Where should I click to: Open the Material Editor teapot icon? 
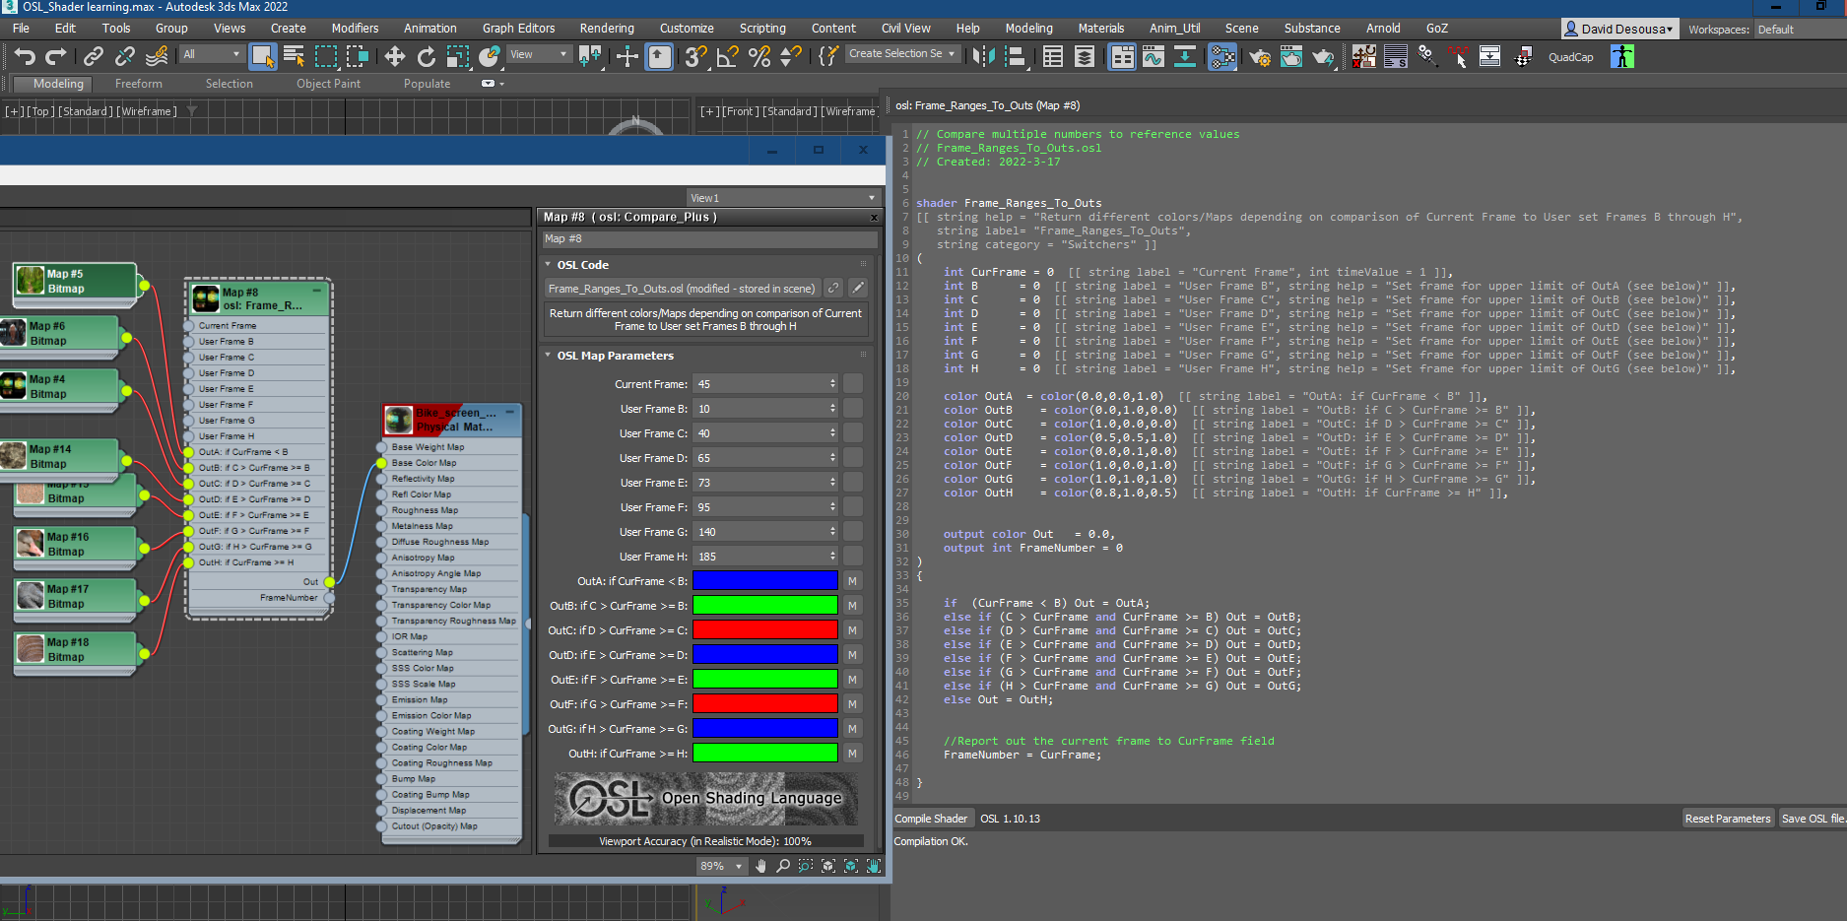click(1223, 56)
